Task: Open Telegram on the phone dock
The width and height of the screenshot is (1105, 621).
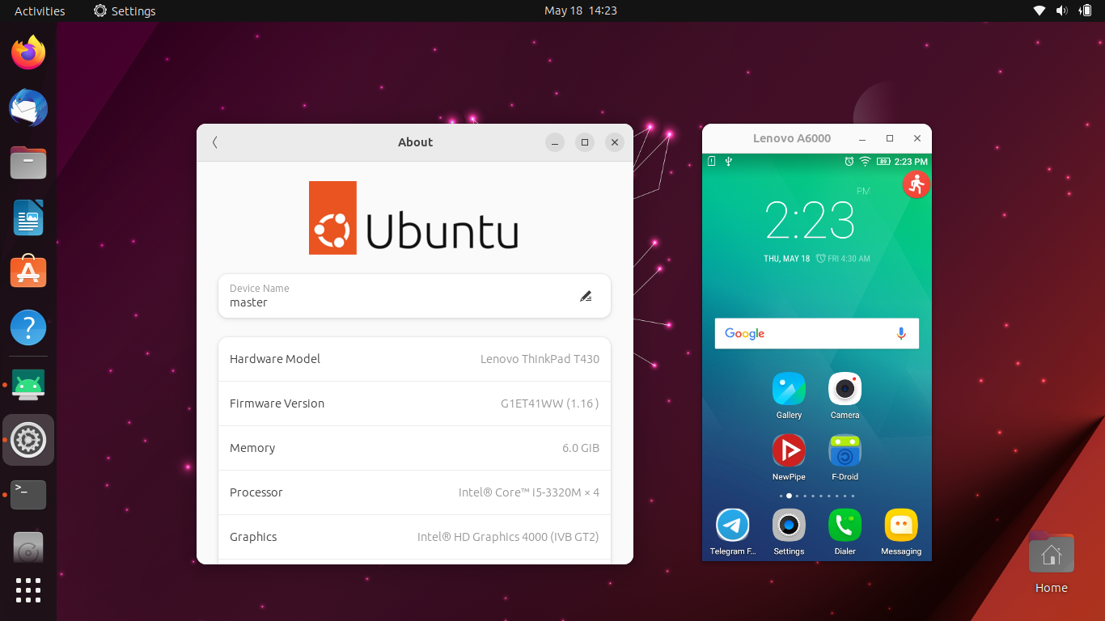Action: pyautogui.click(x=733, y=532)
